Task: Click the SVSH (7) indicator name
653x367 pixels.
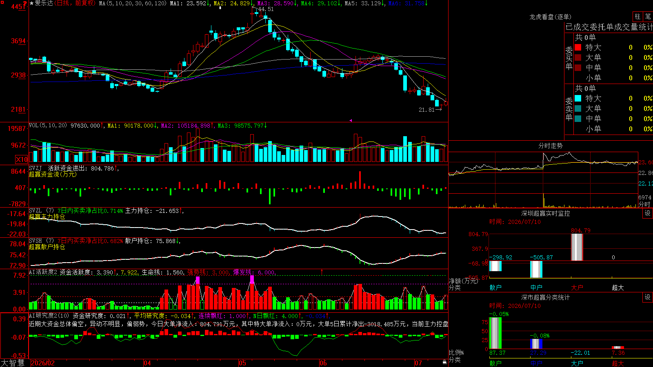Action: point(41,241)
